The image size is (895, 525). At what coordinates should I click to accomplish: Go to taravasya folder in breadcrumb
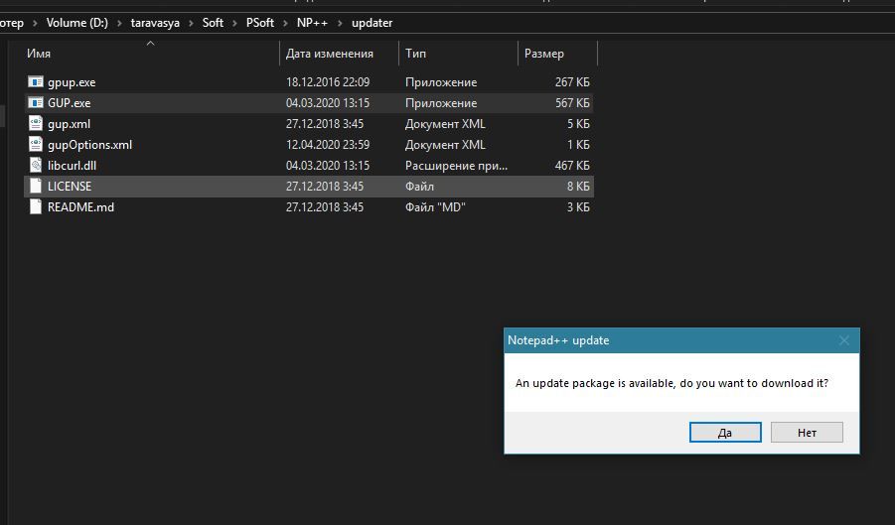(x=155, y=23)
